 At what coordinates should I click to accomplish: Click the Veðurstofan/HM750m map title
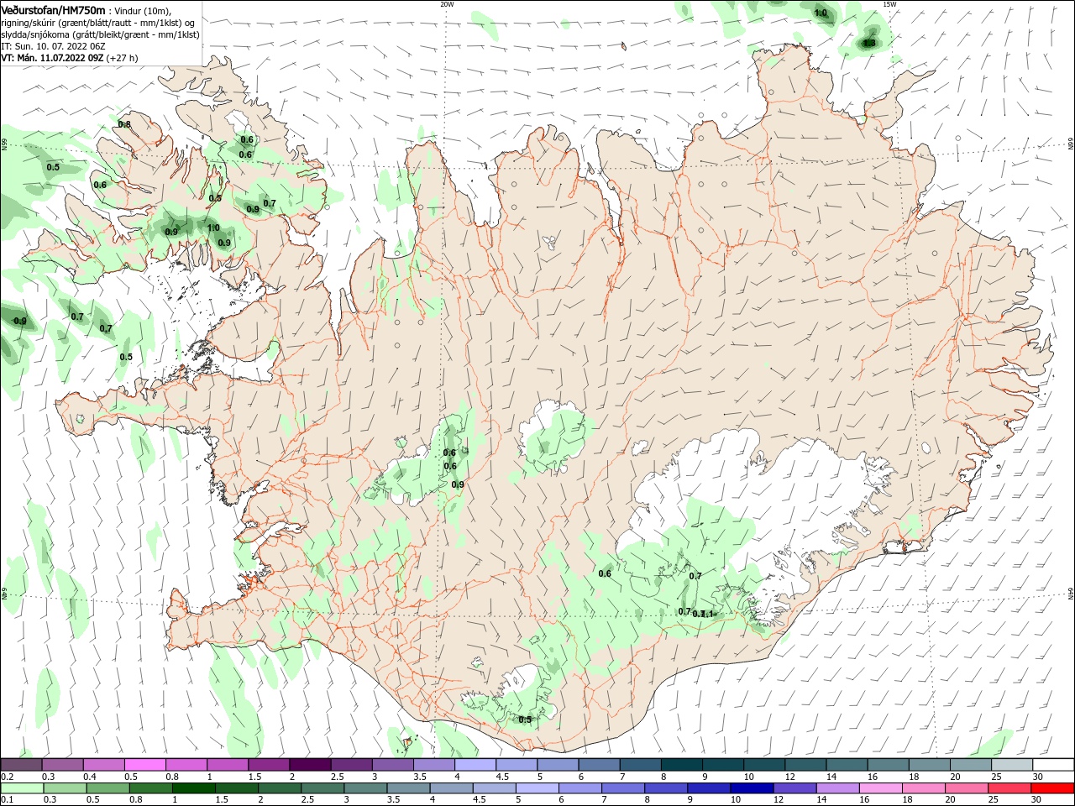(54, 10)
